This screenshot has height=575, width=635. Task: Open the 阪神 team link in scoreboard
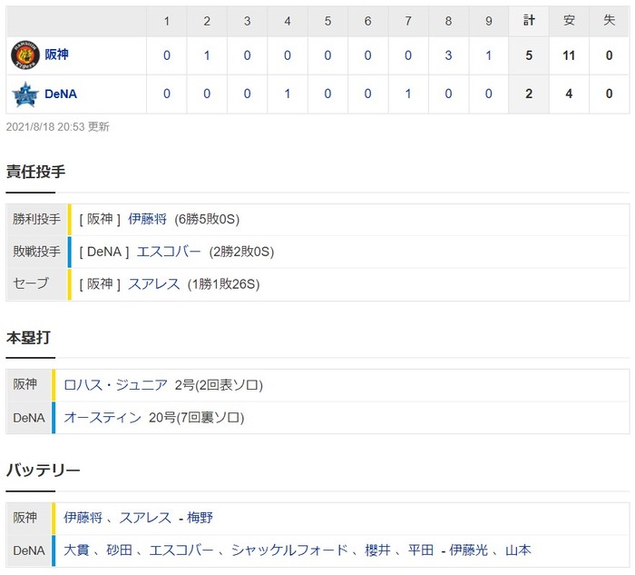click(x=56, y=55)
